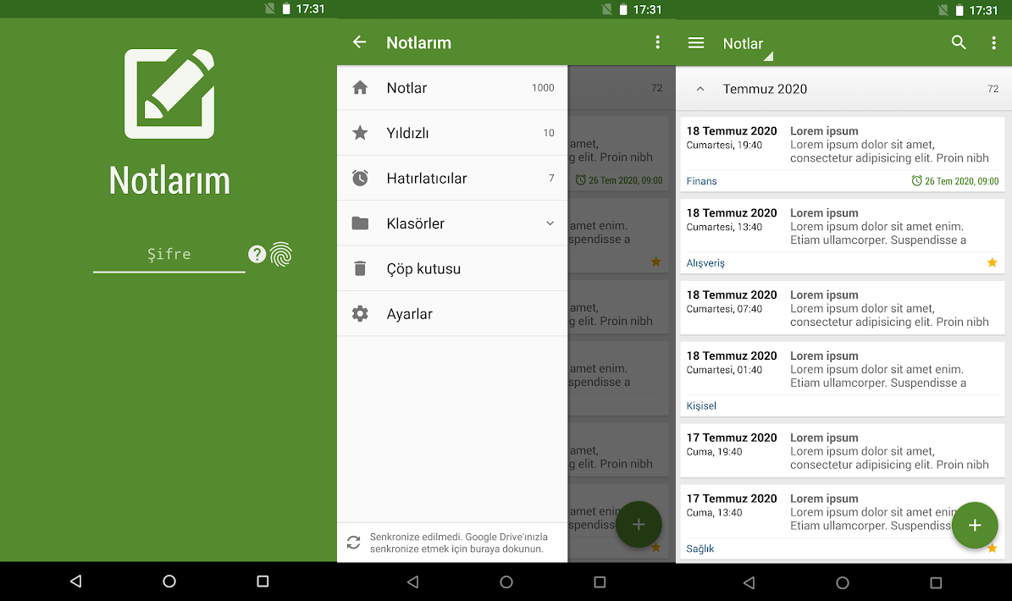The width and height of the screenshot is (1012, 601).
Task: Unstar the Alışveriş note
Action: pyautogui.click(x=992, y=262)
